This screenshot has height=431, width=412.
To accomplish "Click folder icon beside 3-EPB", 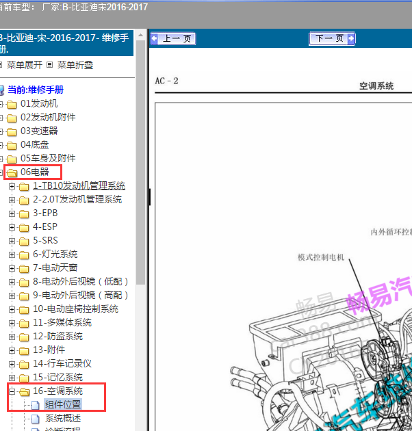I will (x=24, y=214).
